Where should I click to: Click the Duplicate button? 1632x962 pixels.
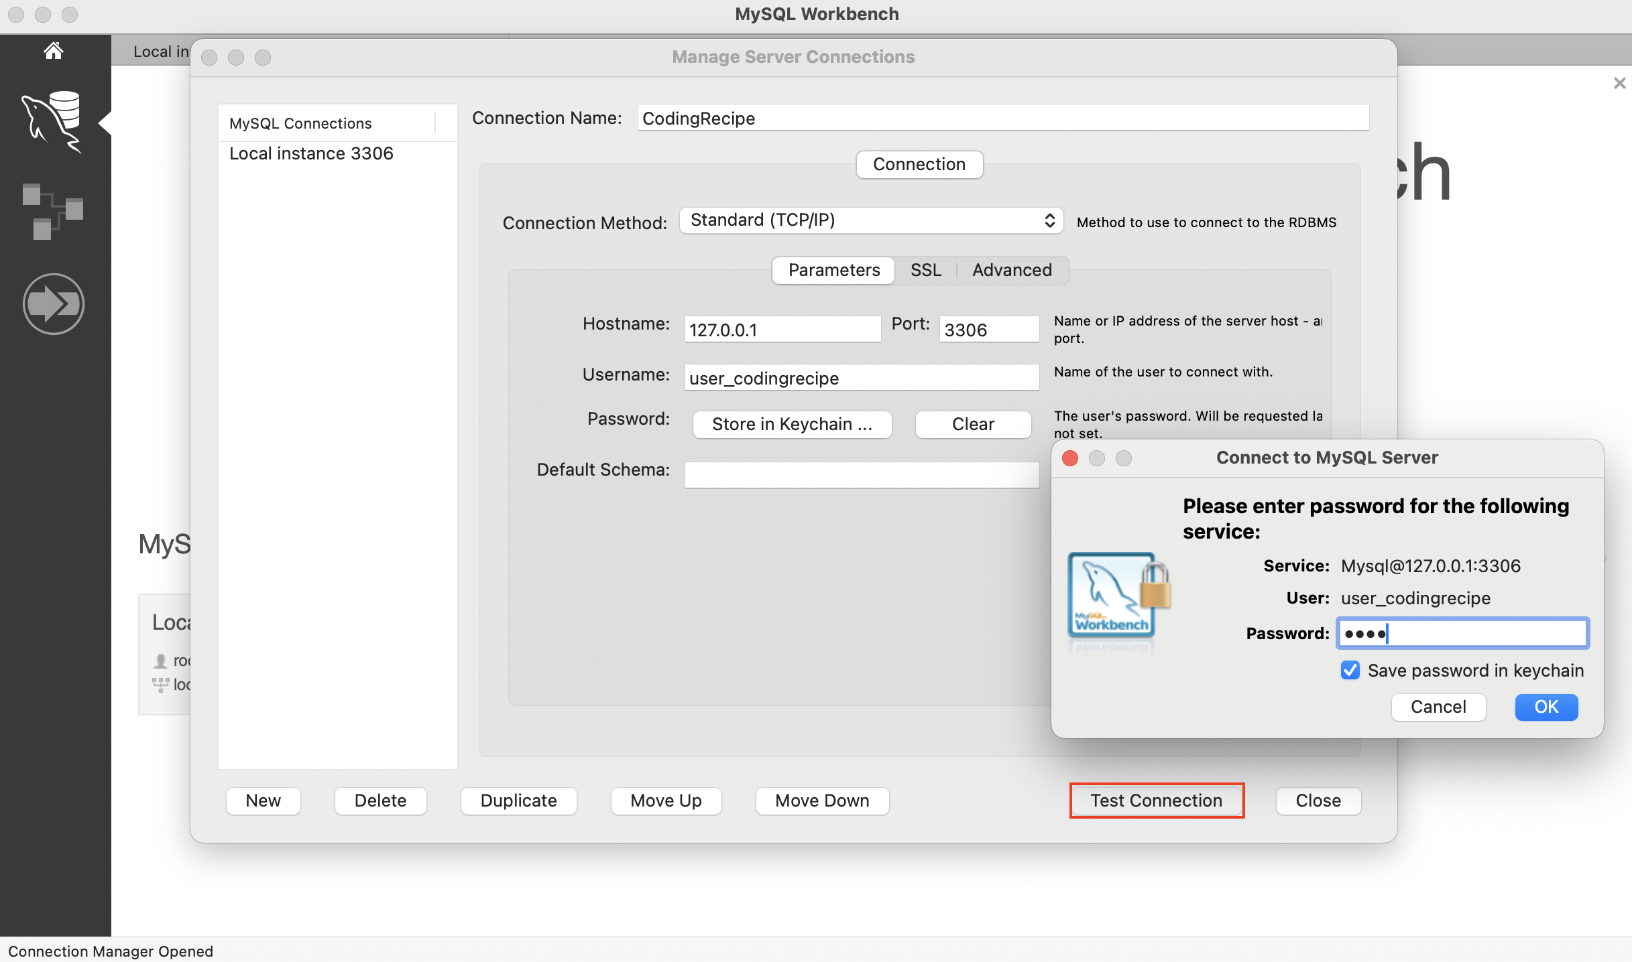coord(518,801)
